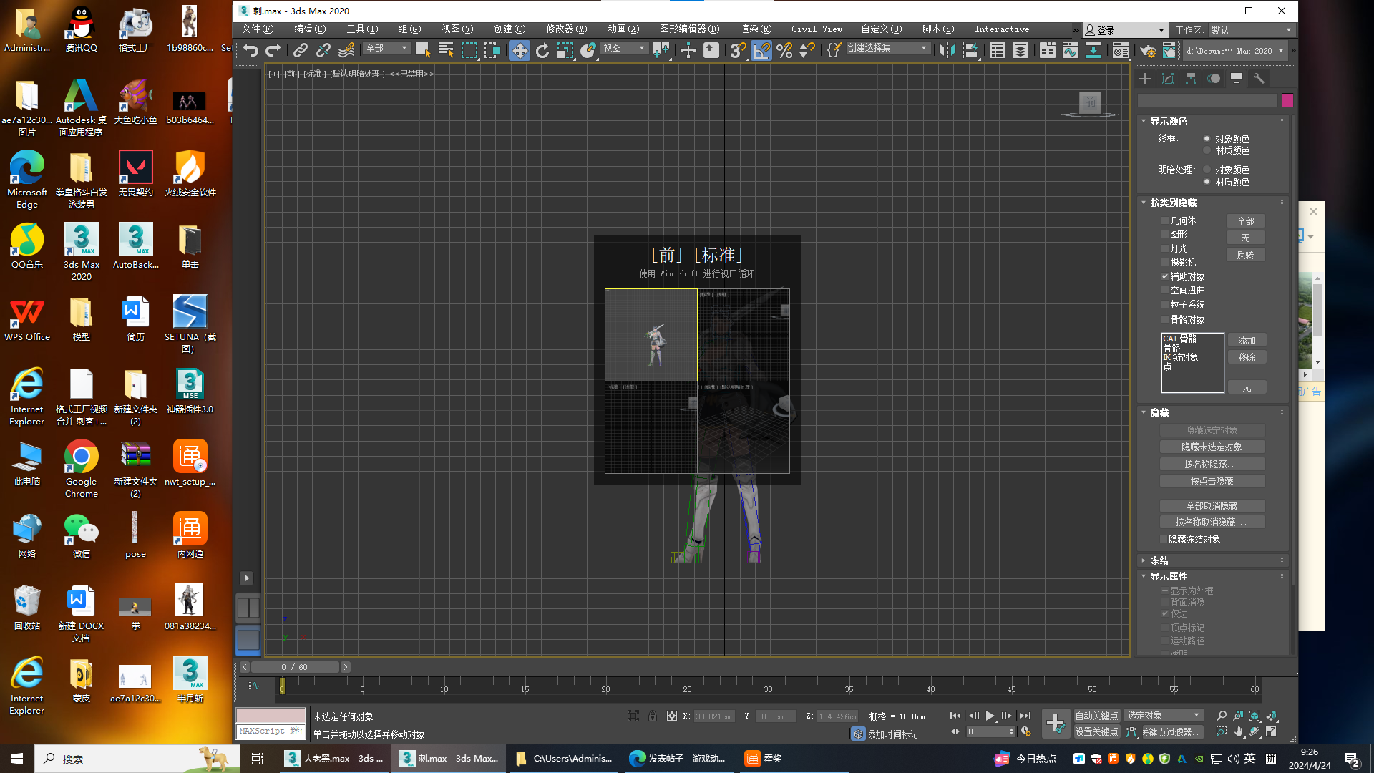Screen dimensions: 1374x773
Task: Click the Undo arrow icon
Action: tap(250, 50)
